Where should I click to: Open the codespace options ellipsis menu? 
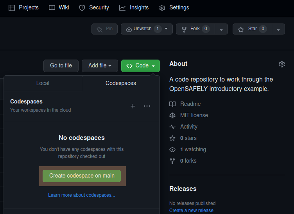147,106
